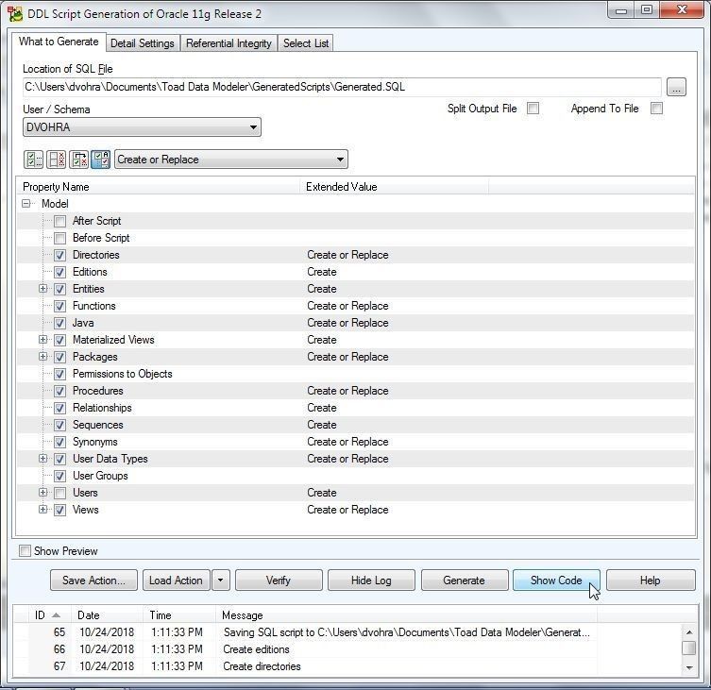The height and width of the screenshot is (690, 711).
Task: Click the Invert Selection icon
Action: pos(79,160)
